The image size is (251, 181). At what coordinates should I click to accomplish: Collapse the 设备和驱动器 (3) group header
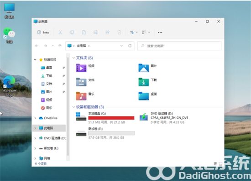pyautogui.click(x=73, y=107)
